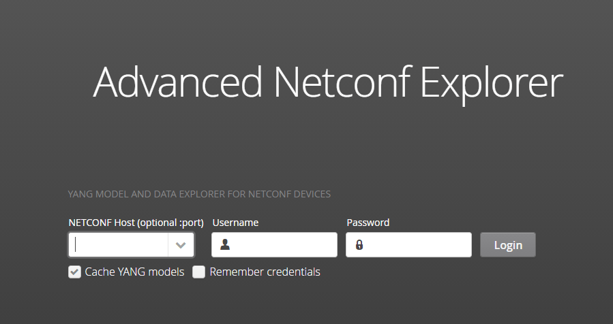Click the padlock icon in Password field
The width and height of the screenshot is (613, 324).
tap(359, 245)
